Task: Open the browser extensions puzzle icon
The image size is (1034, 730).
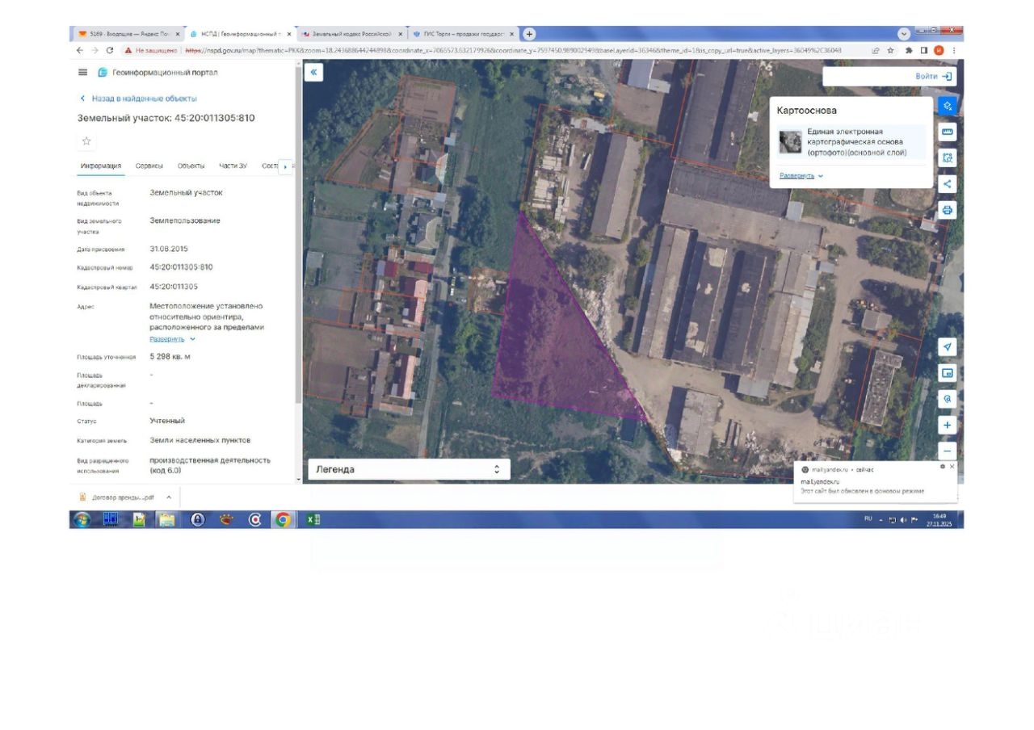Action: (x=909, y=50)
